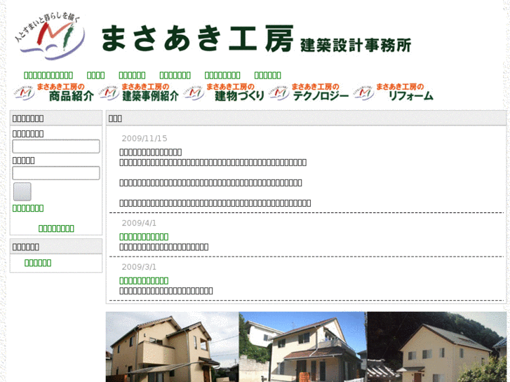Open the 商品紹介 banner
Image resolution: width=510 pixels, height=382 pixels.
click(x=54, y=92)
